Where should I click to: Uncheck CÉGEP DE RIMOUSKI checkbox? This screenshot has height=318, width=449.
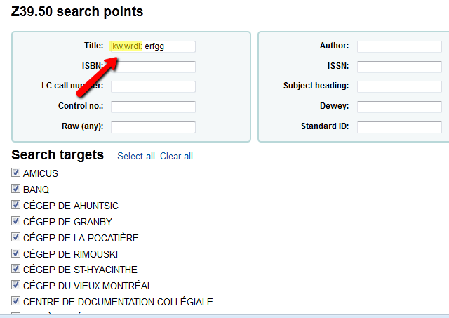(x=16, y=253)
